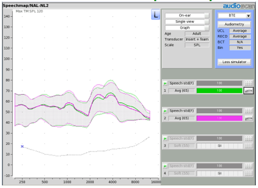Open the dotted grid icon beside Test 4 stimulus
This screenshot has height=188, width=258.
(249, 166)
